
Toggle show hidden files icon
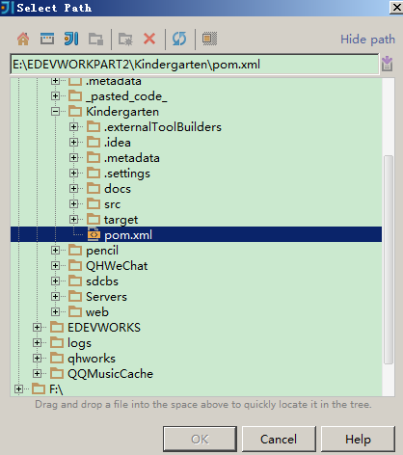coord(209,39)
